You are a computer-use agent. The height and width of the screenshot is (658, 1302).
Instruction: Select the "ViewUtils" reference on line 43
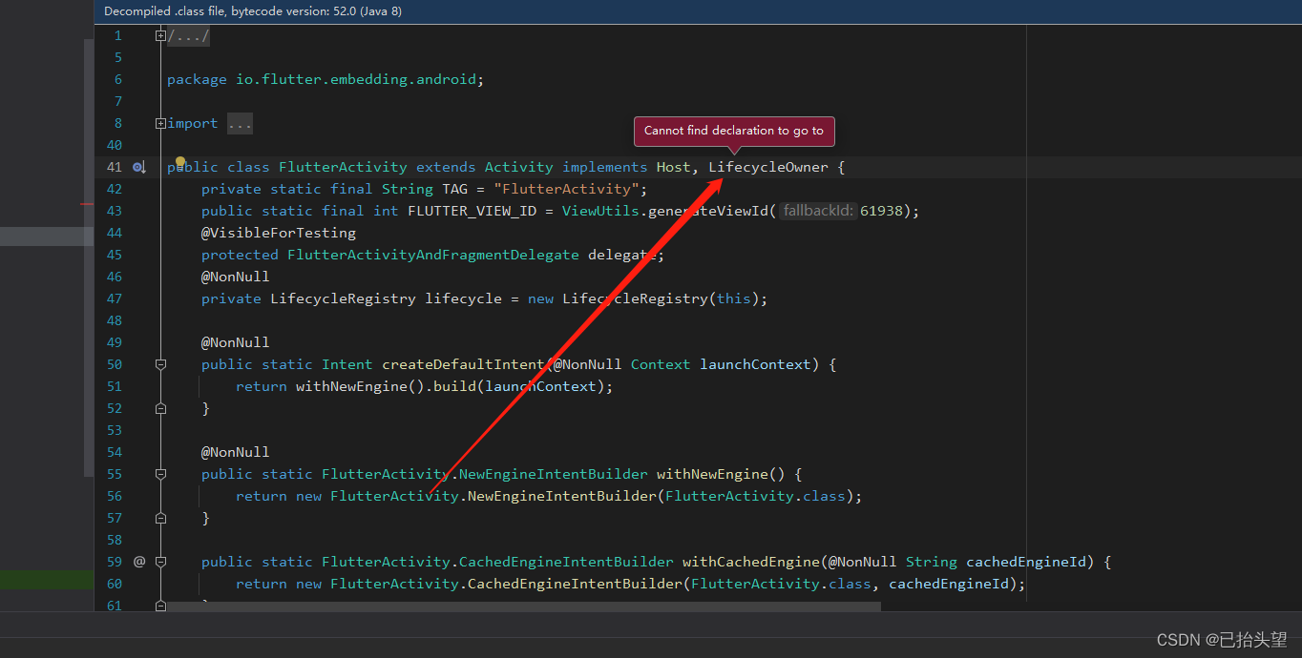[x=600, y=210]
